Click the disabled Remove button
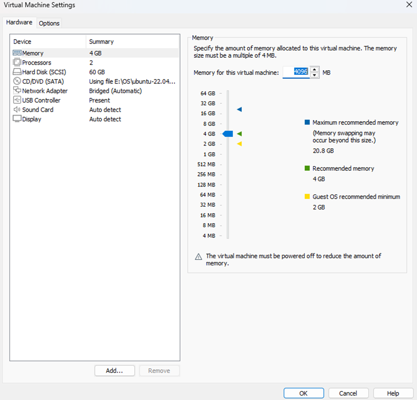Screen dimensions: 417x400 [x=159, y=370]
